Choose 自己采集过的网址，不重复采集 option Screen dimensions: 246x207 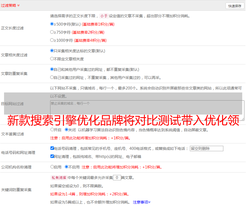pyautogui.click(x=52, y=77)
